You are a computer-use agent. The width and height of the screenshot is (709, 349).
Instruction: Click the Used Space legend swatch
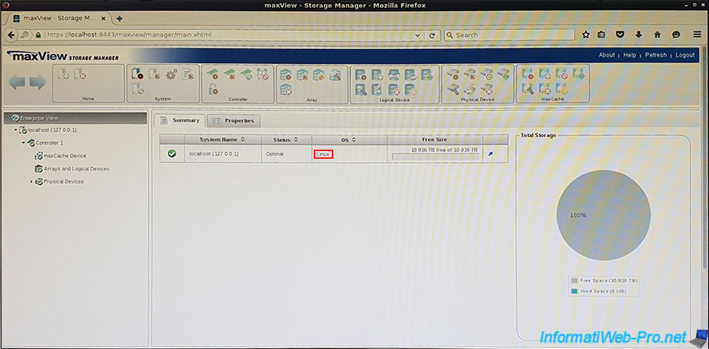[x=574, y=291]
